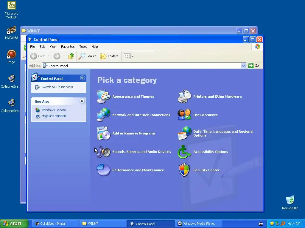305x228 pixels.
Task: Open the Favorites menu
Action: tap(68, 47)
